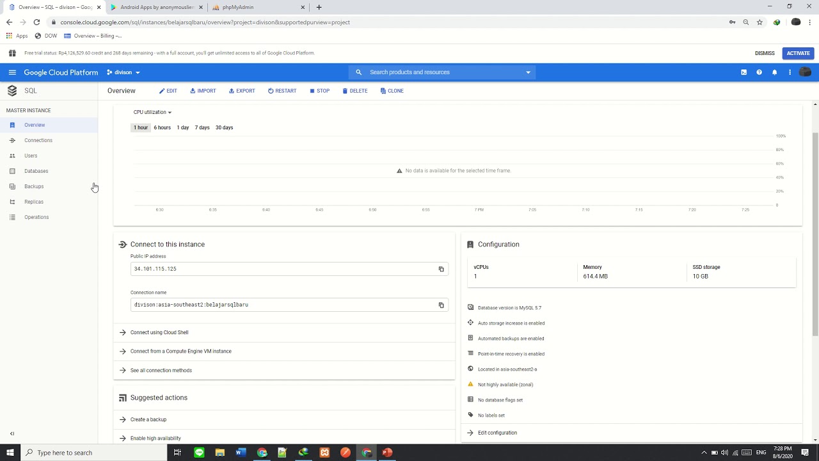Open PowerPoint from the taskbar
819x461 pixels.
point(387,453)
